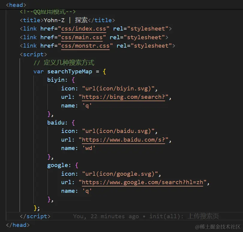
Task: Click the comment "QQ应用模式"
Action: click(49, 12)
